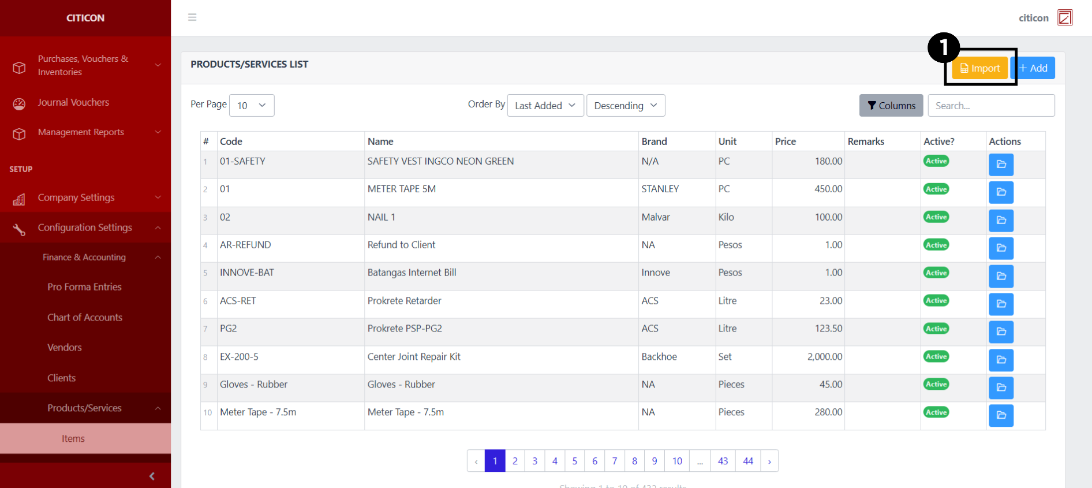This screenshot has height=488, width=1092.
Task: Click the yellow Import button
Action: tap(979, 68)
